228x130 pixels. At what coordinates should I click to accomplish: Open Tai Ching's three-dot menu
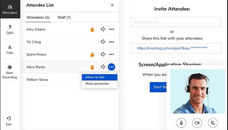tap(111, 42)
